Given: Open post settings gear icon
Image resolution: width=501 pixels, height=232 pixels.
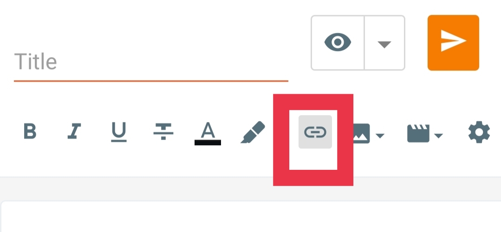Looking at the screenshot, I should point(479,132).
